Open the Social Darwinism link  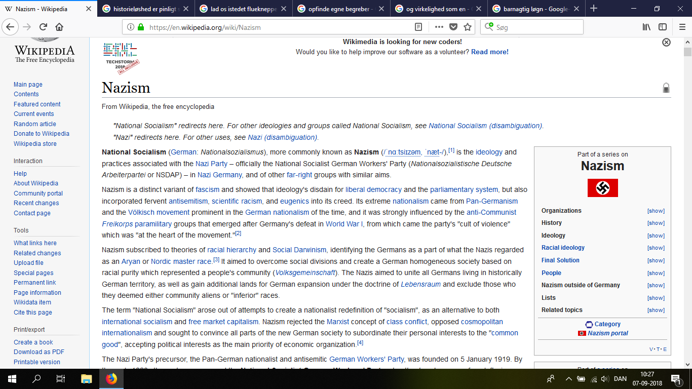[299, 250]
